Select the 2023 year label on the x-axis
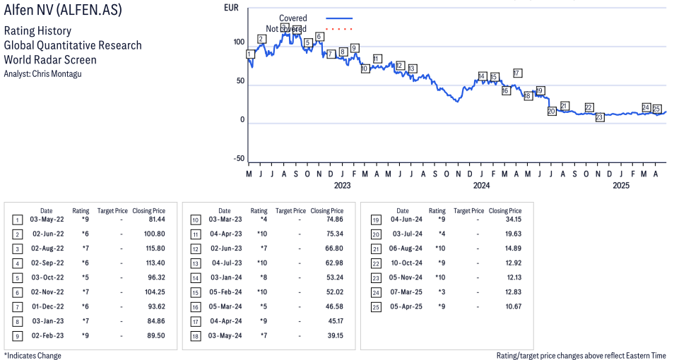This screenshot has width=674, height=360. click(342, 186)
